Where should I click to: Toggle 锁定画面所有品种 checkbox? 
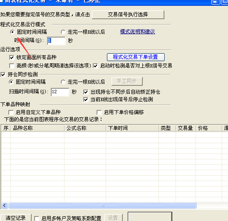[x=12, y=57]
